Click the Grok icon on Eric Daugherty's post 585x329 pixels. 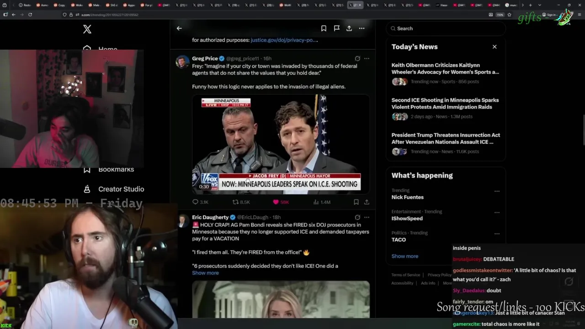[357, 218]
